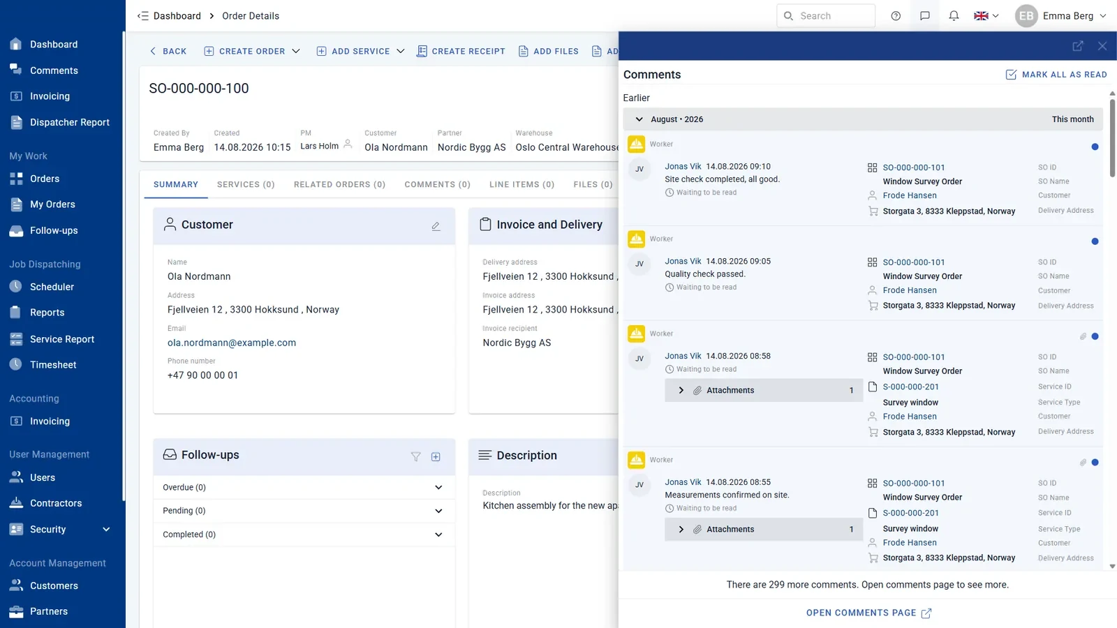Open the help question-mark icon
The image size is (1117, 628).
(896, 16)
